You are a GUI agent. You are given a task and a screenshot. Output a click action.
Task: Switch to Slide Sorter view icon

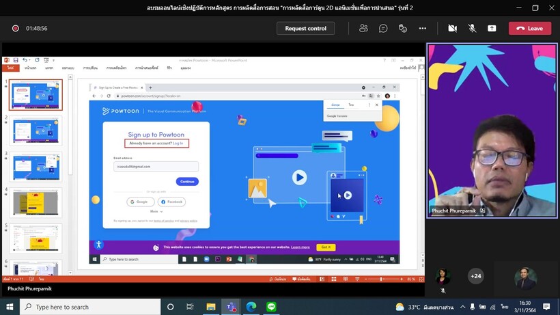coord(334,279)
